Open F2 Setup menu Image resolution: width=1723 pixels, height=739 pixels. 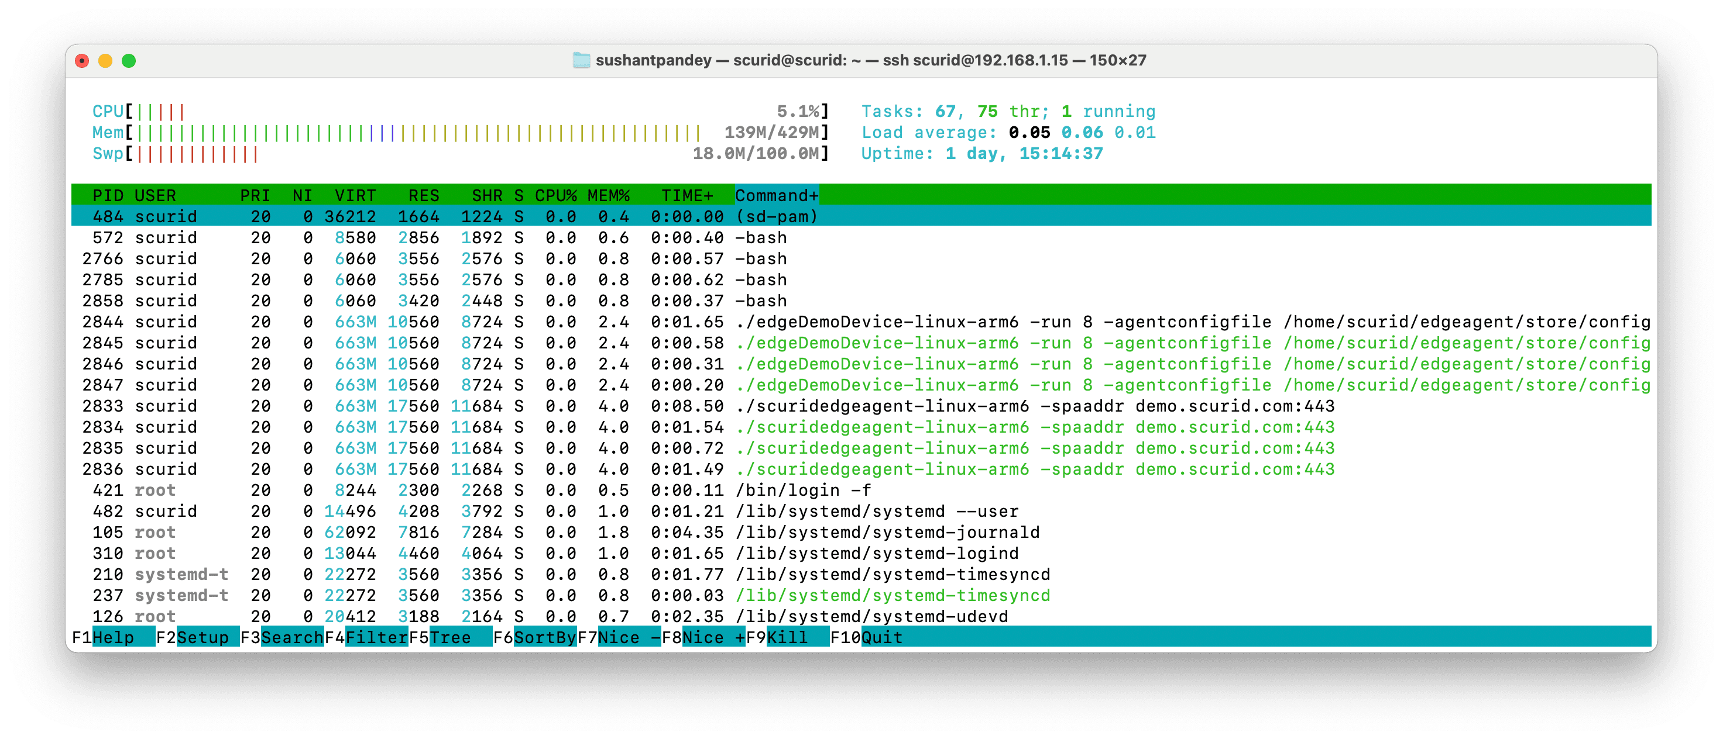tap(202, 637)
